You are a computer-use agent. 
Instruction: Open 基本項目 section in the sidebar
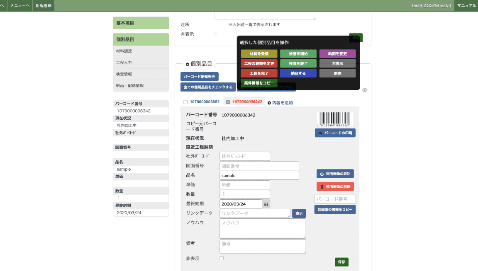(141, 23)
